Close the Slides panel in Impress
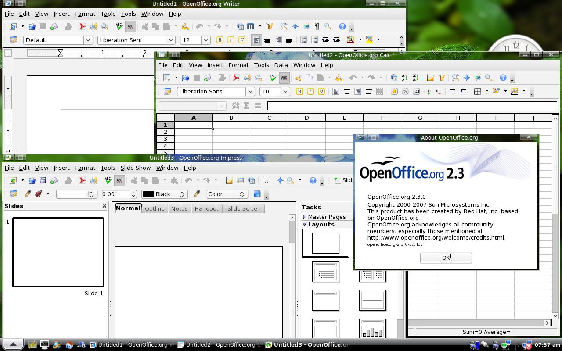This screenshot has height=351, width=562. [x=104, y=206]
